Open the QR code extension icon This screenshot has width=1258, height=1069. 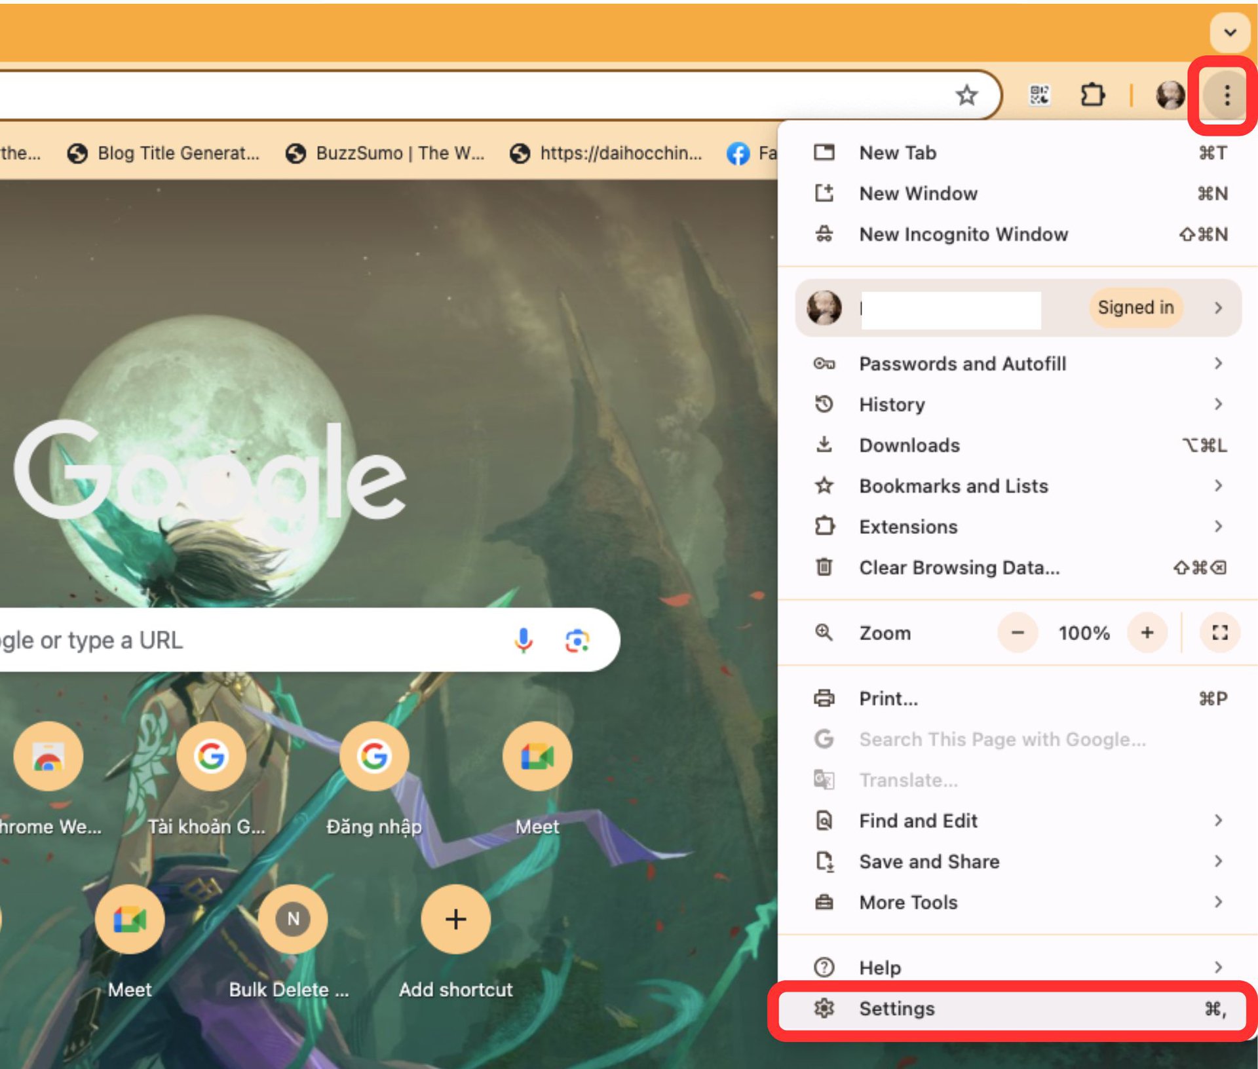[x=1039, y=96]
